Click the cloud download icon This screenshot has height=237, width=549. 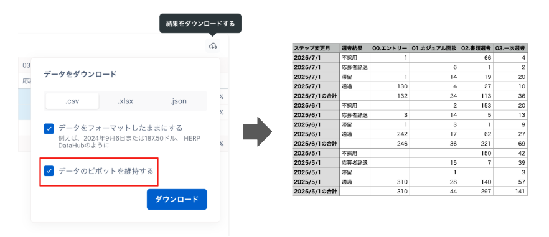212,45
